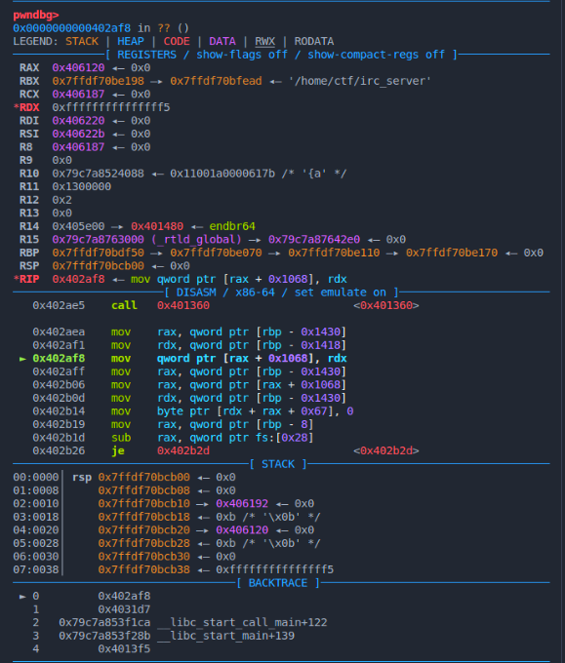
Task: Click the pwndbg> prompt
Action: (x=36, y=16)
